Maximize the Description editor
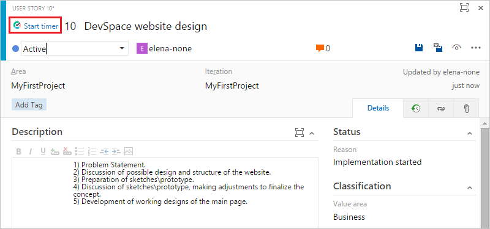 [x=300, y=133]
